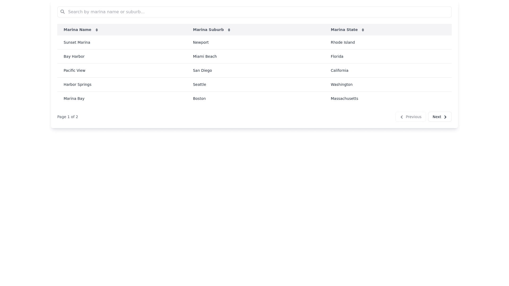509x286 pixels.
Task: Focus the marina search input field
Action: [254, 12]
